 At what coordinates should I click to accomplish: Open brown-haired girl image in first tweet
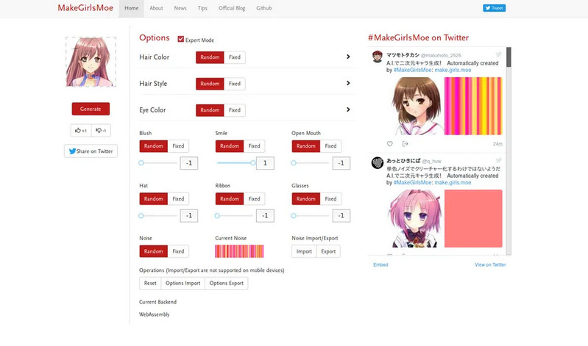coord(416,106)
